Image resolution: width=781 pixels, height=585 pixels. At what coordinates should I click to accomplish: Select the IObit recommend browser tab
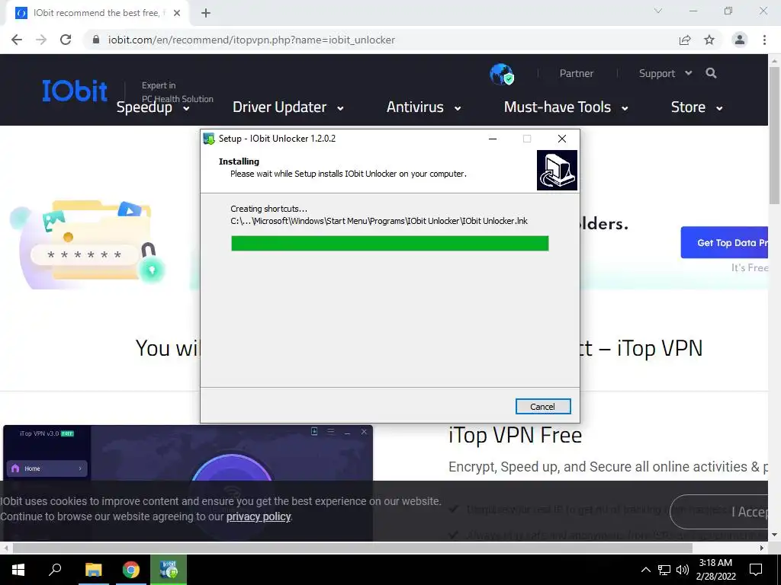pos(97,13)
